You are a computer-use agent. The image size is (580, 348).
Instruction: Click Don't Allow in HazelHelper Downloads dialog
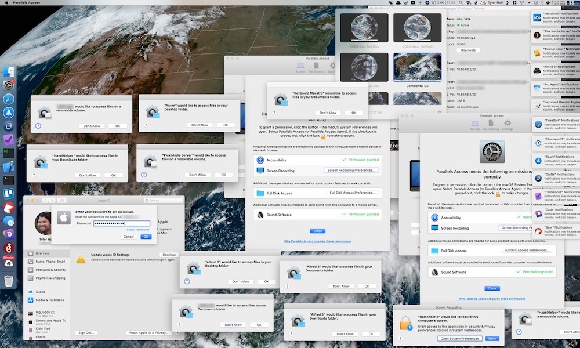pyautogui.click(x=88, y=175)
